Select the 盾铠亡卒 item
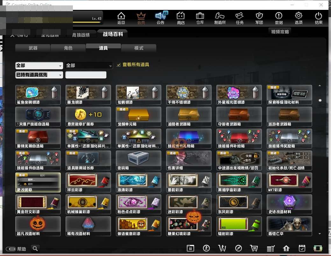 (289, 226)
